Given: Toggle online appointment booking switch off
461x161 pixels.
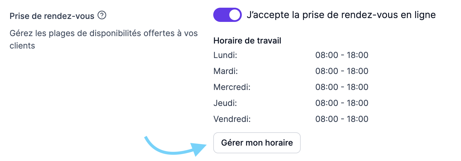Looking at the screenshot, I should coord(227,15).
